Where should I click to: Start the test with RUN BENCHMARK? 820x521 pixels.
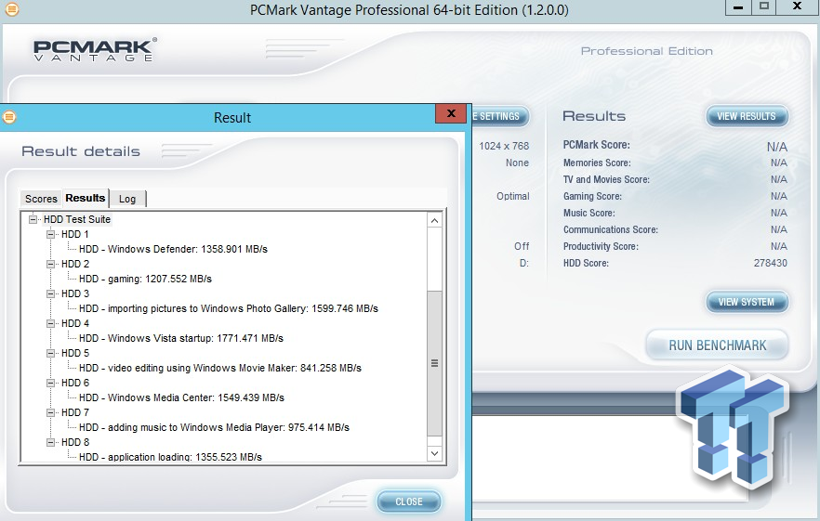[x=717, y=345]
